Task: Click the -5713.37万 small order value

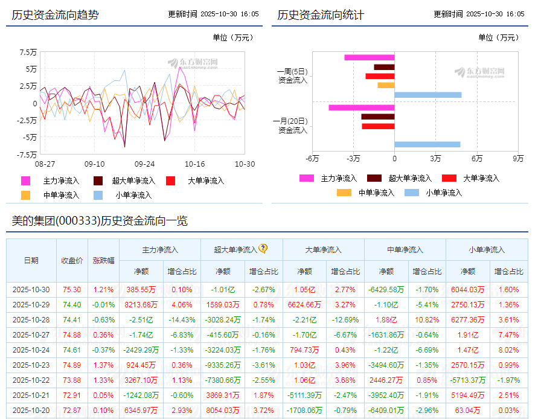Action: pos(467,380)
